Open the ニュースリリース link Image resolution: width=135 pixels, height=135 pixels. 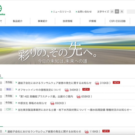[62, 12]
